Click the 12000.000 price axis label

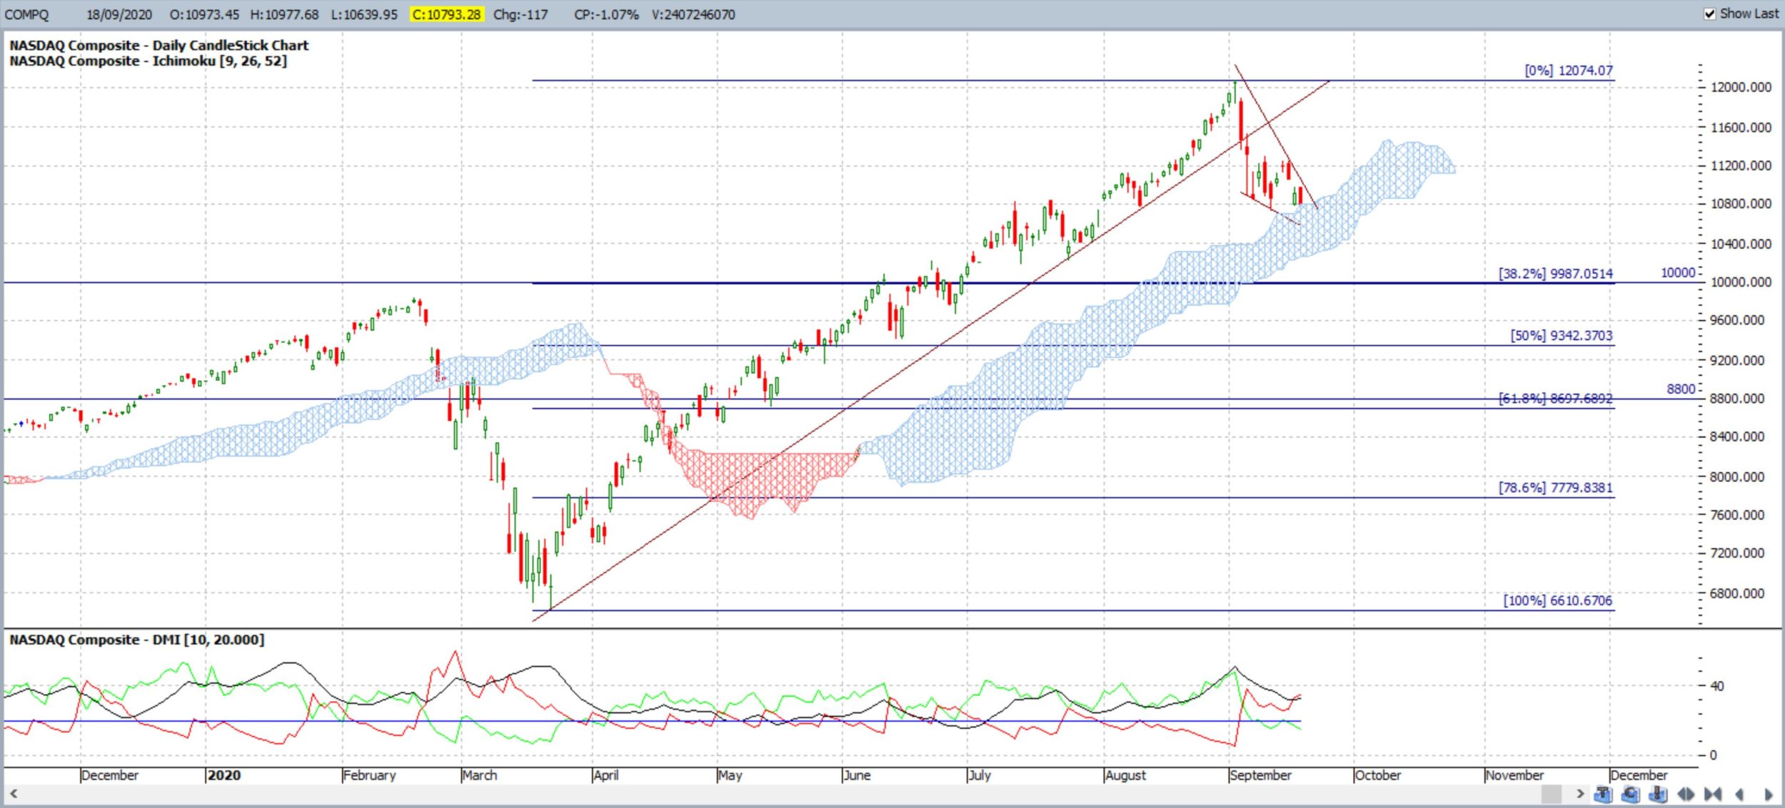[1741, 87]
